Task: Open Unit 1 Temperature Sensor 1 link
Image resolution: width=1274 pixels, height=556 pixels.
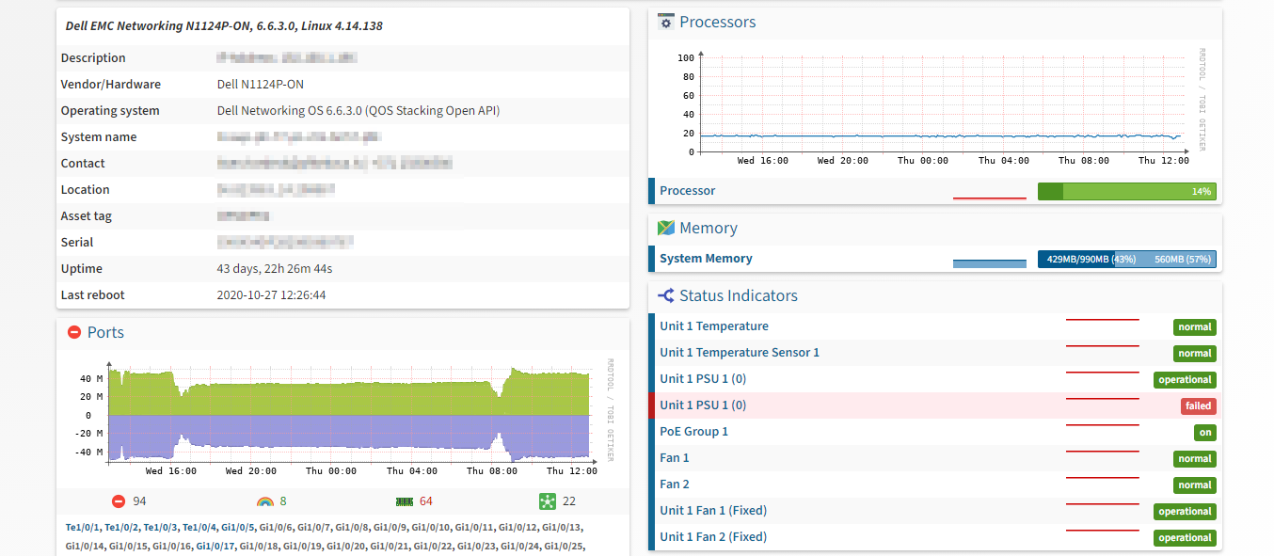Action: tap(740, 352)
